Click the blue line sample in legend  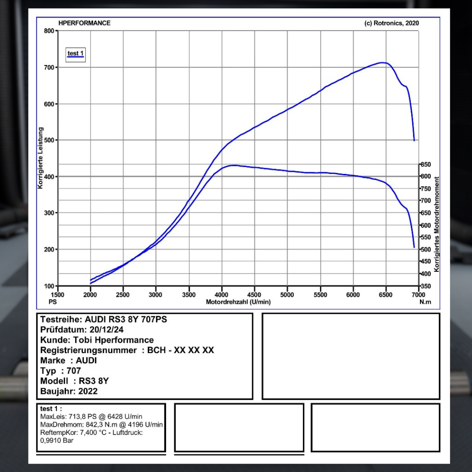[x=75, y=57]
